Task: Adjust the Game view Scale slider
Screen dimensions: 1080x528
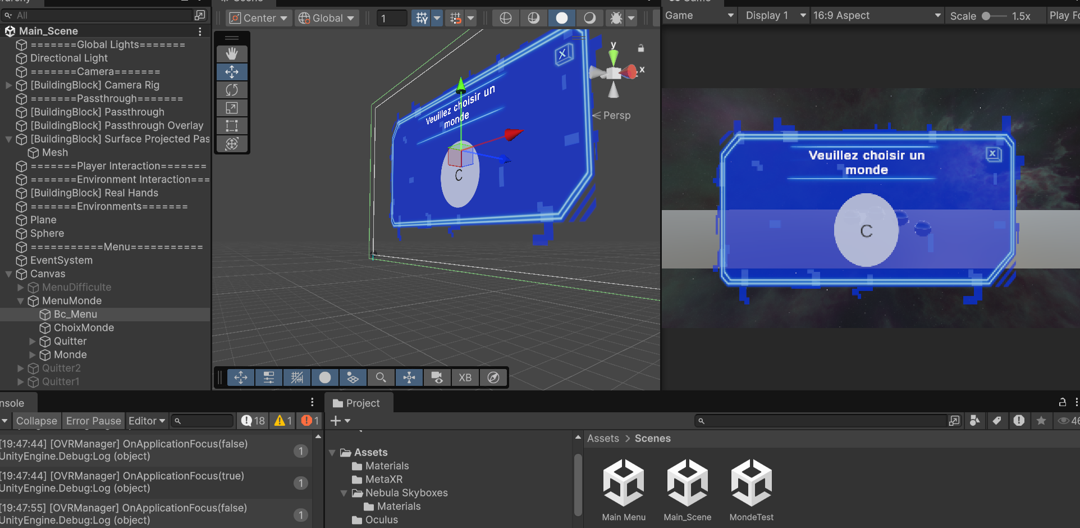Action: pos(994,16)
